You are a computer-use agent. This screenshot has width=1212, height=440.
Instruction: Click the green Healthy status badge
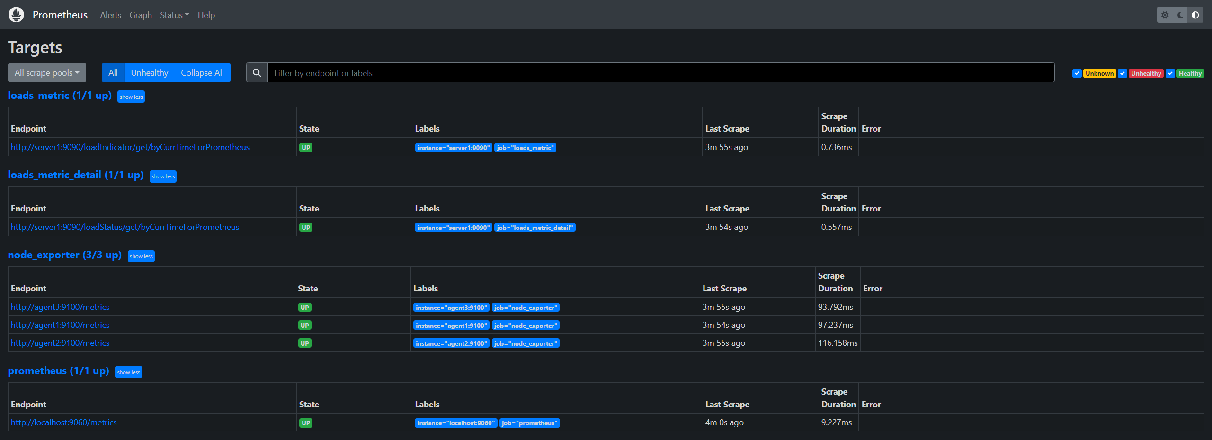tap(1190, 73)
